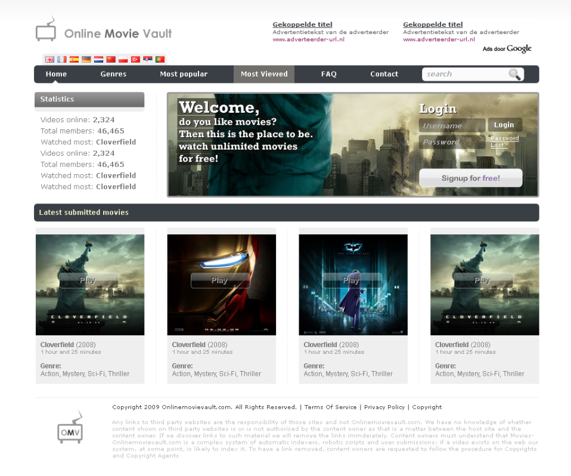The image size is (571, 476).
Task: Click first Videos online: 2,324 statistic
Action: coord(77,120)
